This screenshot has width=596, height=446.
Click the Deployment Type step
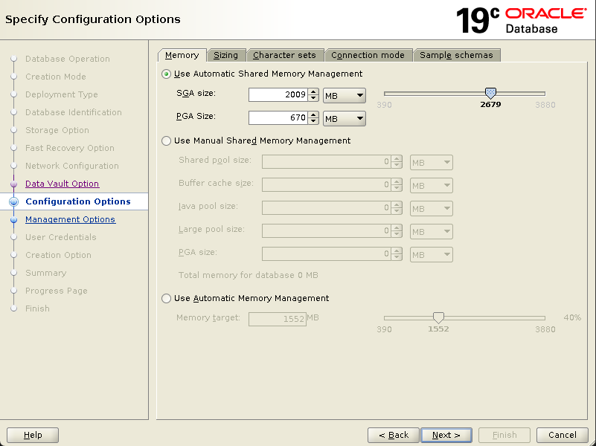[62, 94]
